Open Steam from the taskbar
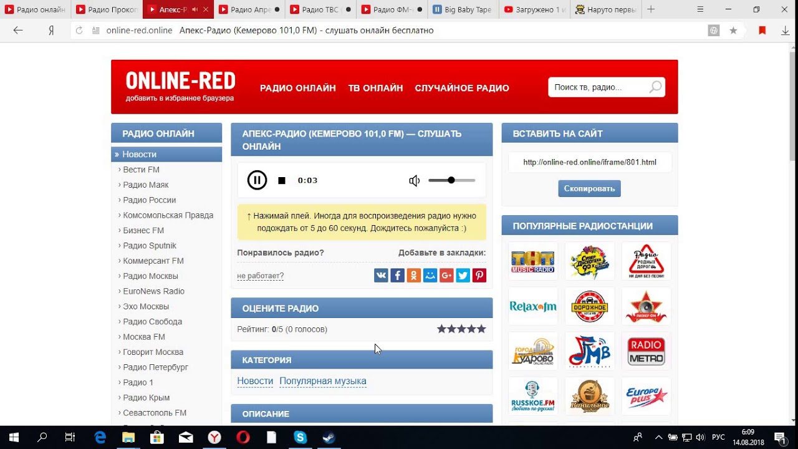This screenshot has width=798, height=449. (x=329, y=437)
